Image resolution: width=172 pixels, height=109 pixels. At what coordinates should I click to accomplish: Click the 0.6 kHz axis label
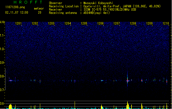pyautogui.click(x=2, y=104)
